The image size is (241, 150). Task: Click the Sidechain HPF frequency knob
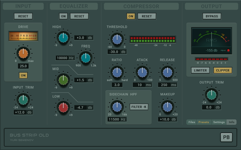pyautogui.click(x=117, y=107)
